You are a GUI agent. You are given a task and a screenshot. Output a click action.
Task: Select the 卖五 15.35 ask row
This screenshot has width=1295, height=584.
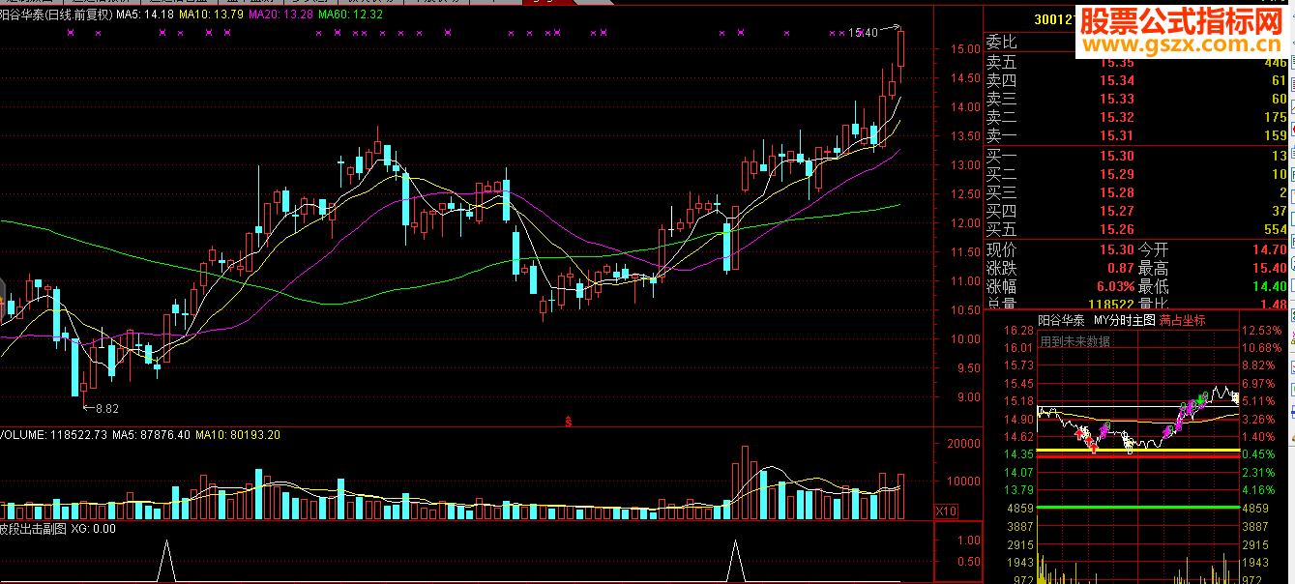click(x=1137, y=62)
